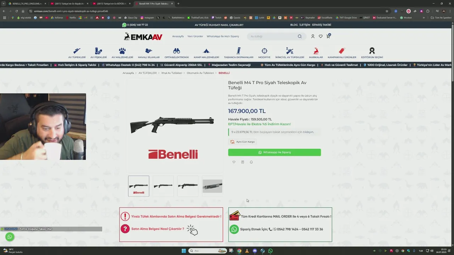Open the favorites heart icon in header
The height and width of the screenshot is (255, 454).
321,36
